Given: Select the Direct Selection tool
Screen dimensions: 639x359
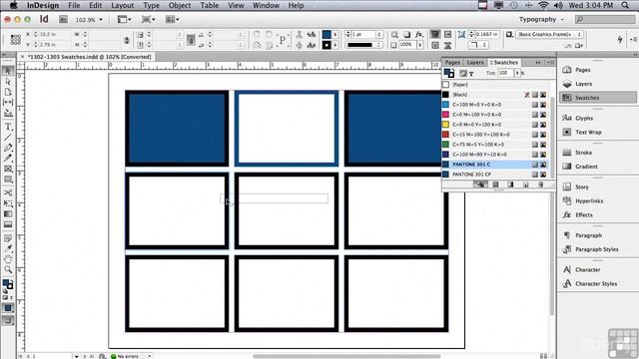Looking at the screenshot, I should [8, 82].
